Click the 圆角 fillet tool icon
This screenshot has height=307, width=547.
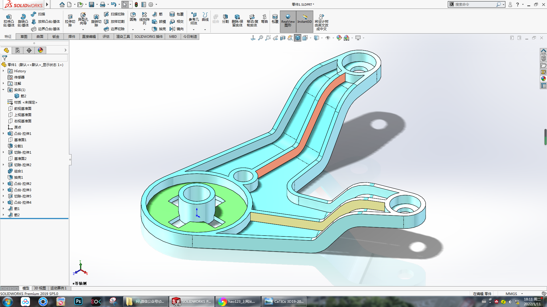point(133,17)
